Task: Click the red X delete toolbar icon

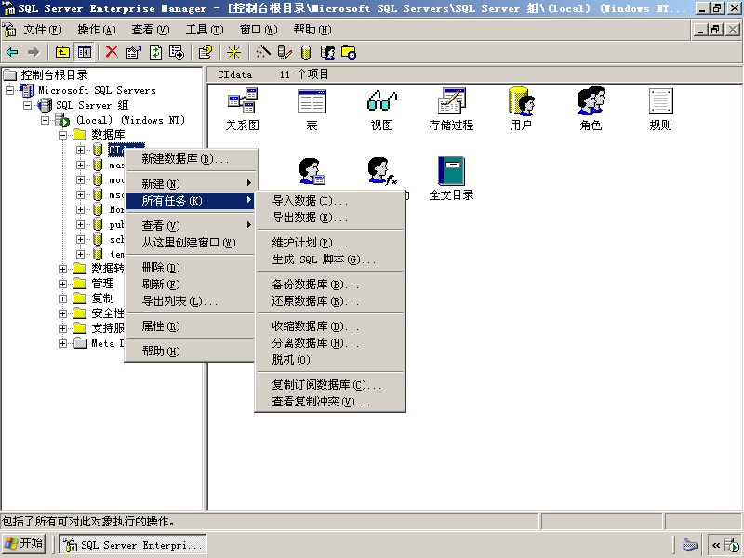Action: [x=112, y=52]
